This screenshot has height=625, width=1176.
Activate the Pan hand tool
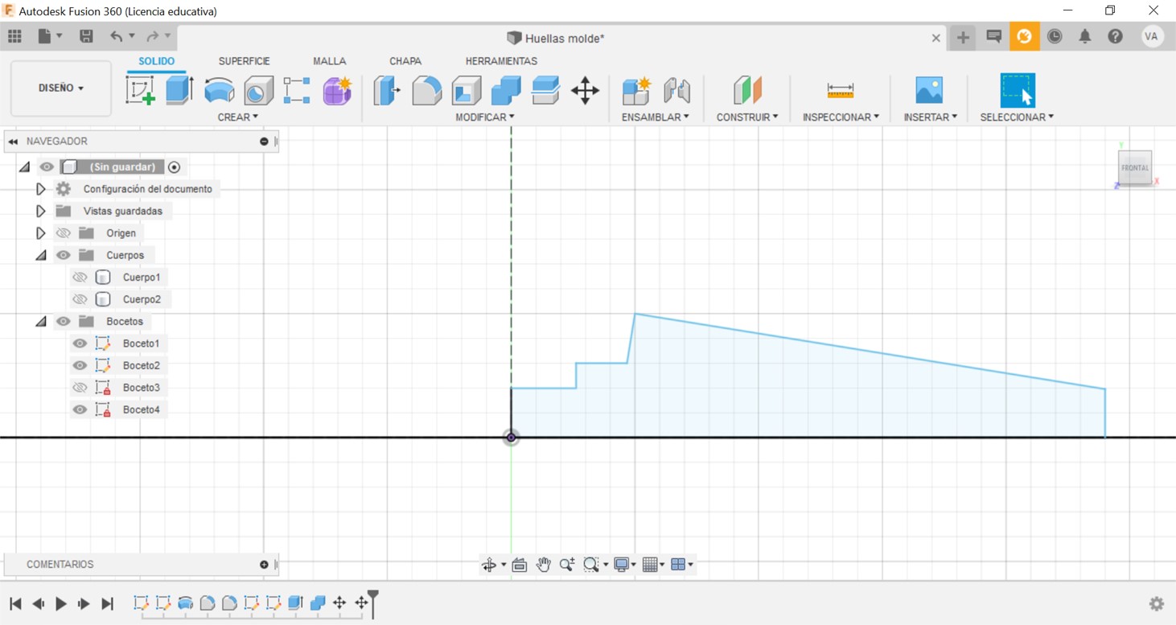pos(543,565)
